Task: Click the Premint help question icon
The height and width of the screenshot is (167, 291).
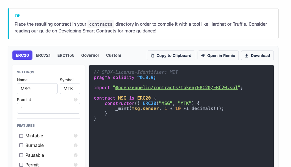Action: pyautogui.click(x=76, y=100)
